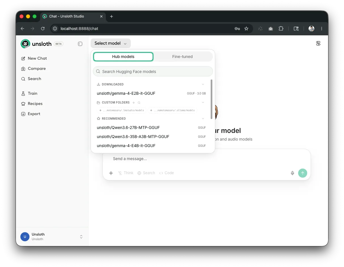The width and height of the screenshot is (344, 267).
Task: Click the Custom Folders section header
Action: pos(116,102)
